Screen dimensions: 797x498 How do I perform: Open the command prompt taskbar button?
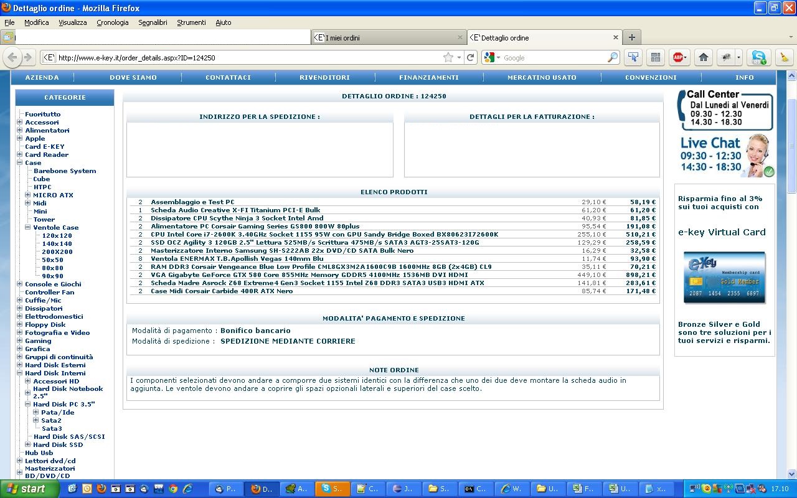point(475,489)
